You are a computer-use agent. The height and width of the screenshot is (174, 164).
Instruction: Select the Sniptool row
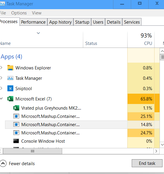coord(80,88)
